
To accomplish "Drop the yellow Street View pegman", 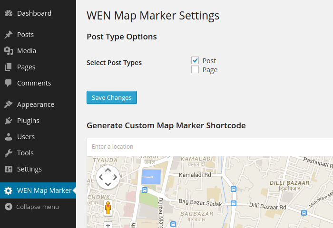I will pos(108,208).
